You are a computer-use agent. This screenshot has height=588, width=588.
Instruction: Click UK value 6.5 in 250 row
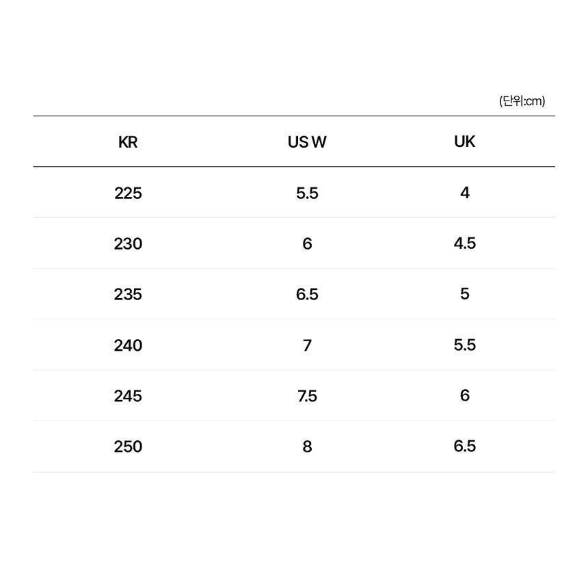(x=465, y=446)
